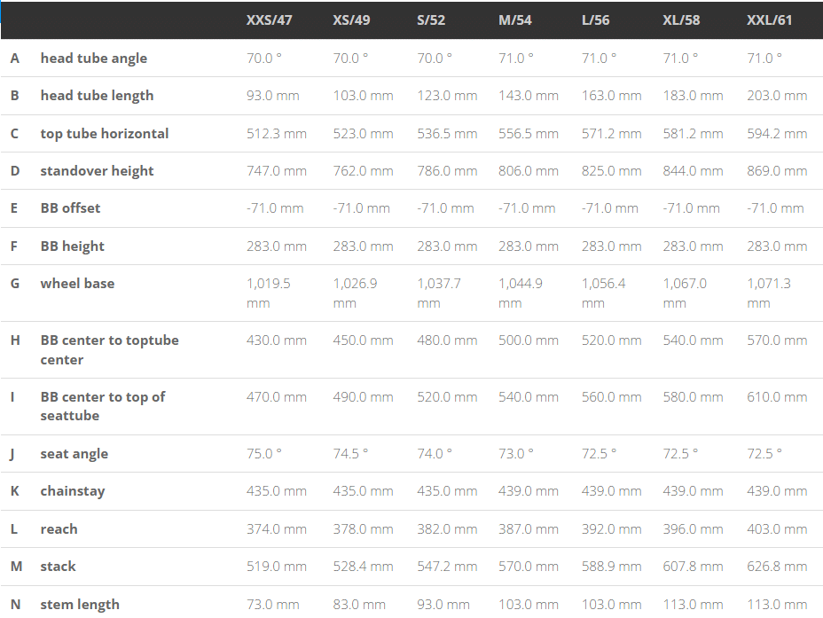Select the XS/49 column header
Image resolution: width=823 pixels, height=618 pixels.
pos(351,20)
